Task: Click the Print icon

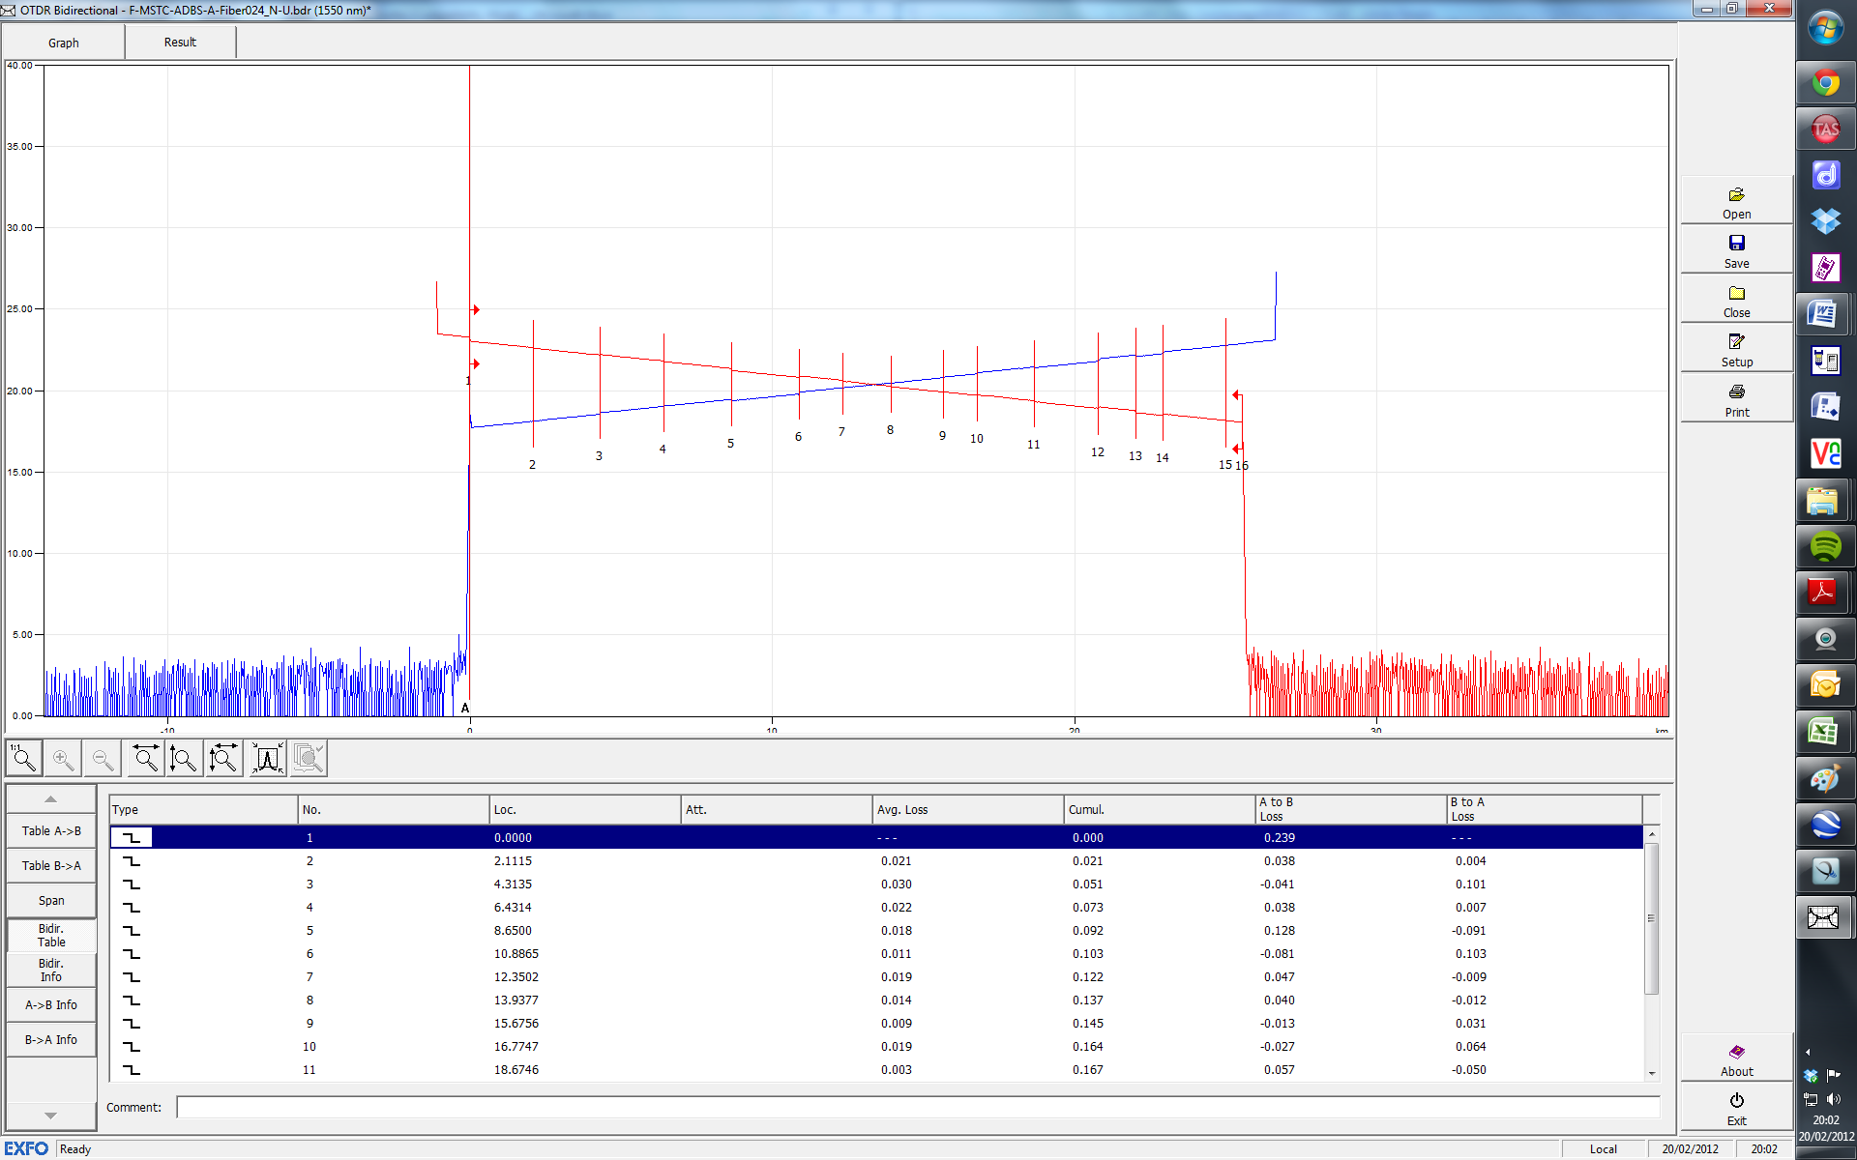Action: 1736,400
